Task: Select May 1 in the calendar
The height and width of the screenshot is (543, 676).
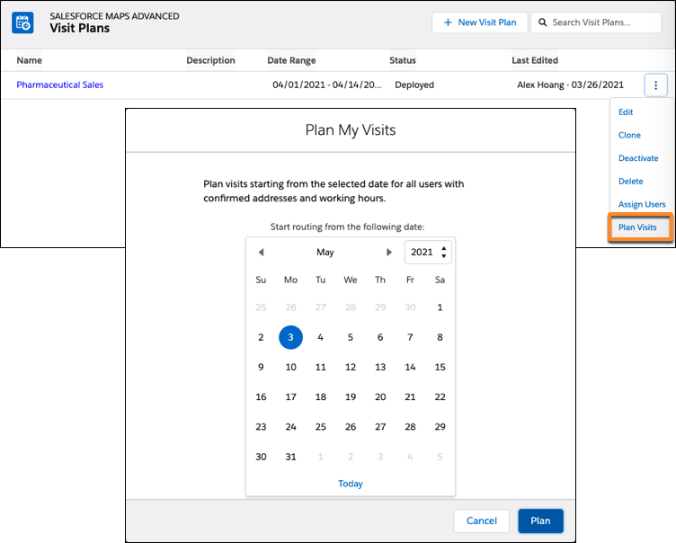Action: tap(440, 307)
